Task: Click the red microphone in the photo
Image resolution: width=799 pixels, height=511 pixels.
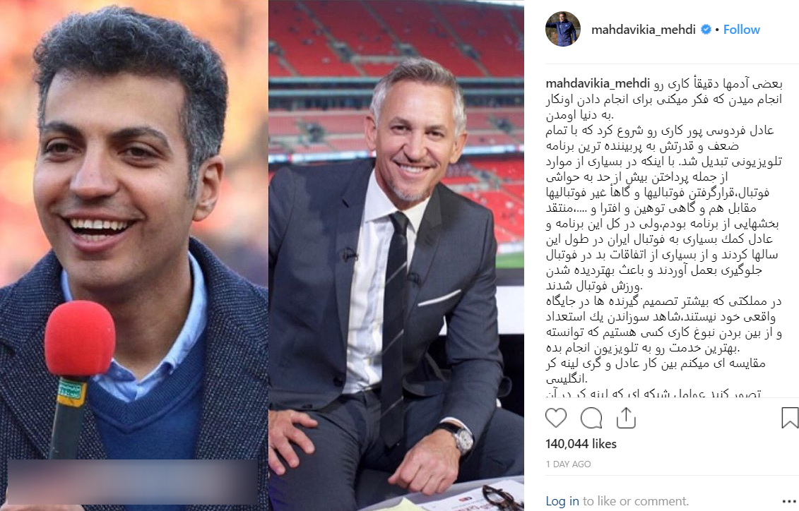Action: [79, 339]
